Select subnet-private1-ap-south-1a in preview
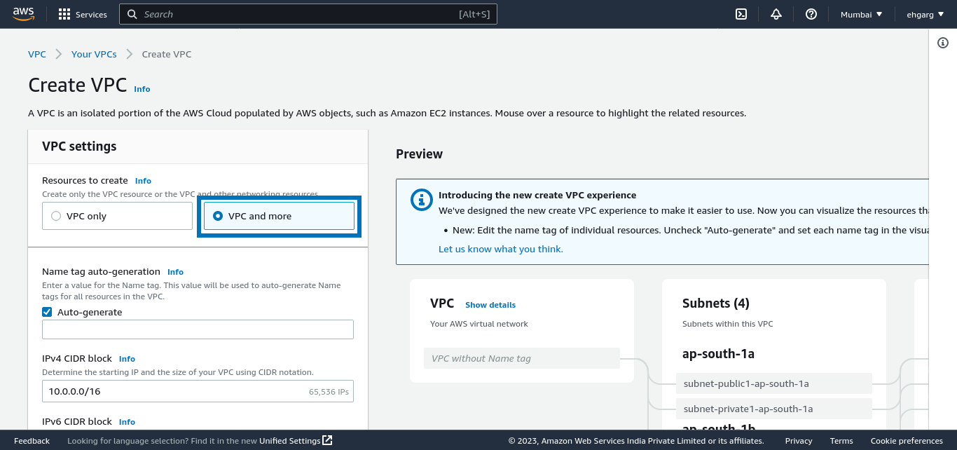 tap(774, 409)
